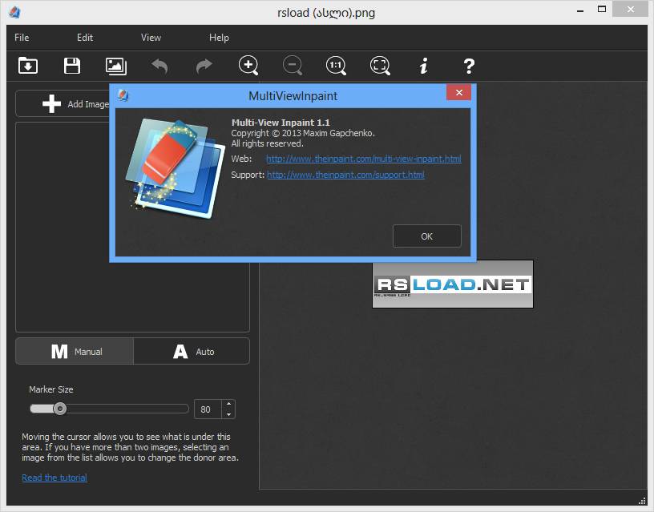The height and width of the screenshot is (512, 654).
Task: Click the RSLOAD.NET image on canvas
Action: (x=453, y=284)
